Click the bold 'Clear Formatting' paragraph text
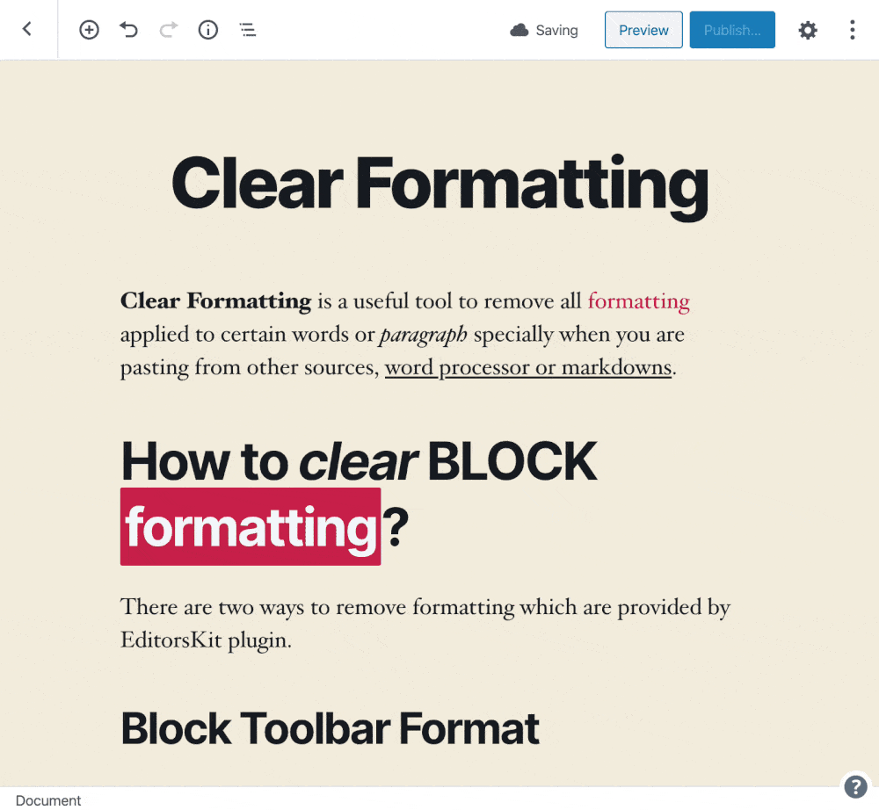The width and height of the screenshot is (879, 810). [216, 301]
